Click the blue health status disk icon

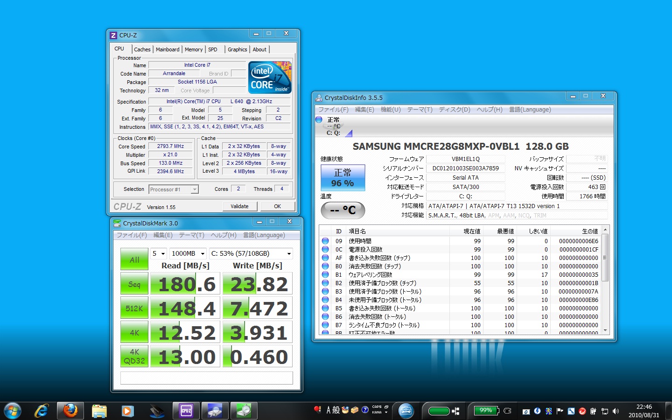319,119
